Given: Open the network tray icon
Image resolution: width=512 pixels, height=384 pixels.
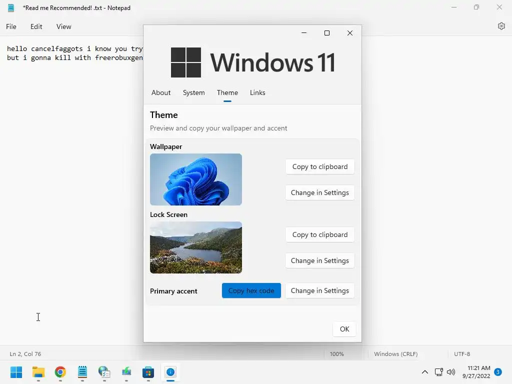Looking at the screenshot, I should 439,372.
